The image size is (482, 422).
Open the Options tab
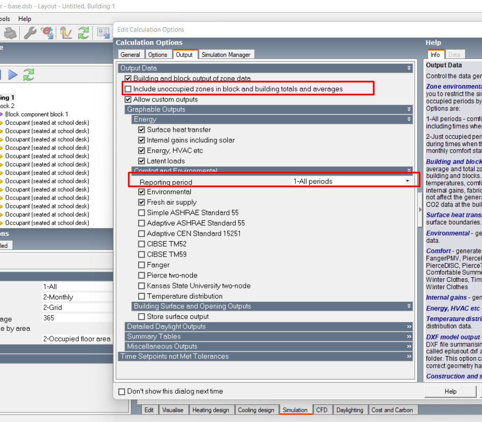point(158,55)
